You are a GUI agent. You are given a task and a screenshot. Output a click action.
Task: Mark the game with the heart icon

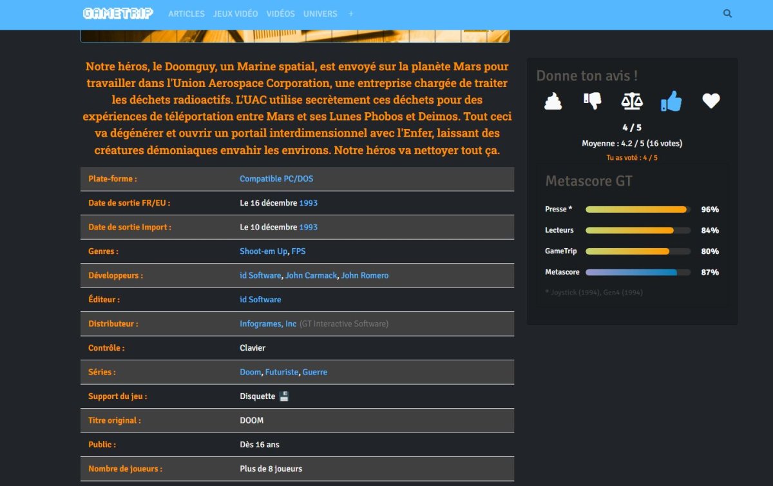[x=711, y=101]
